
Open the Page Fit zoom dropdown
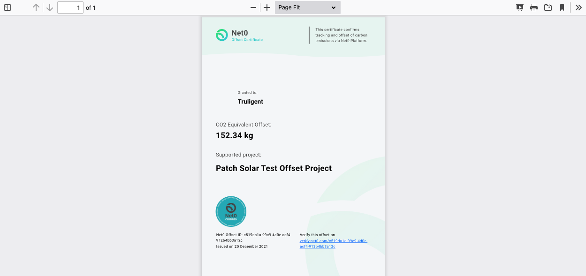point(308,7)
